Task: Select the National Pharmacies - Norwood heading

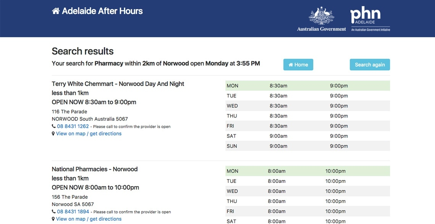Action: pos(95,169)
